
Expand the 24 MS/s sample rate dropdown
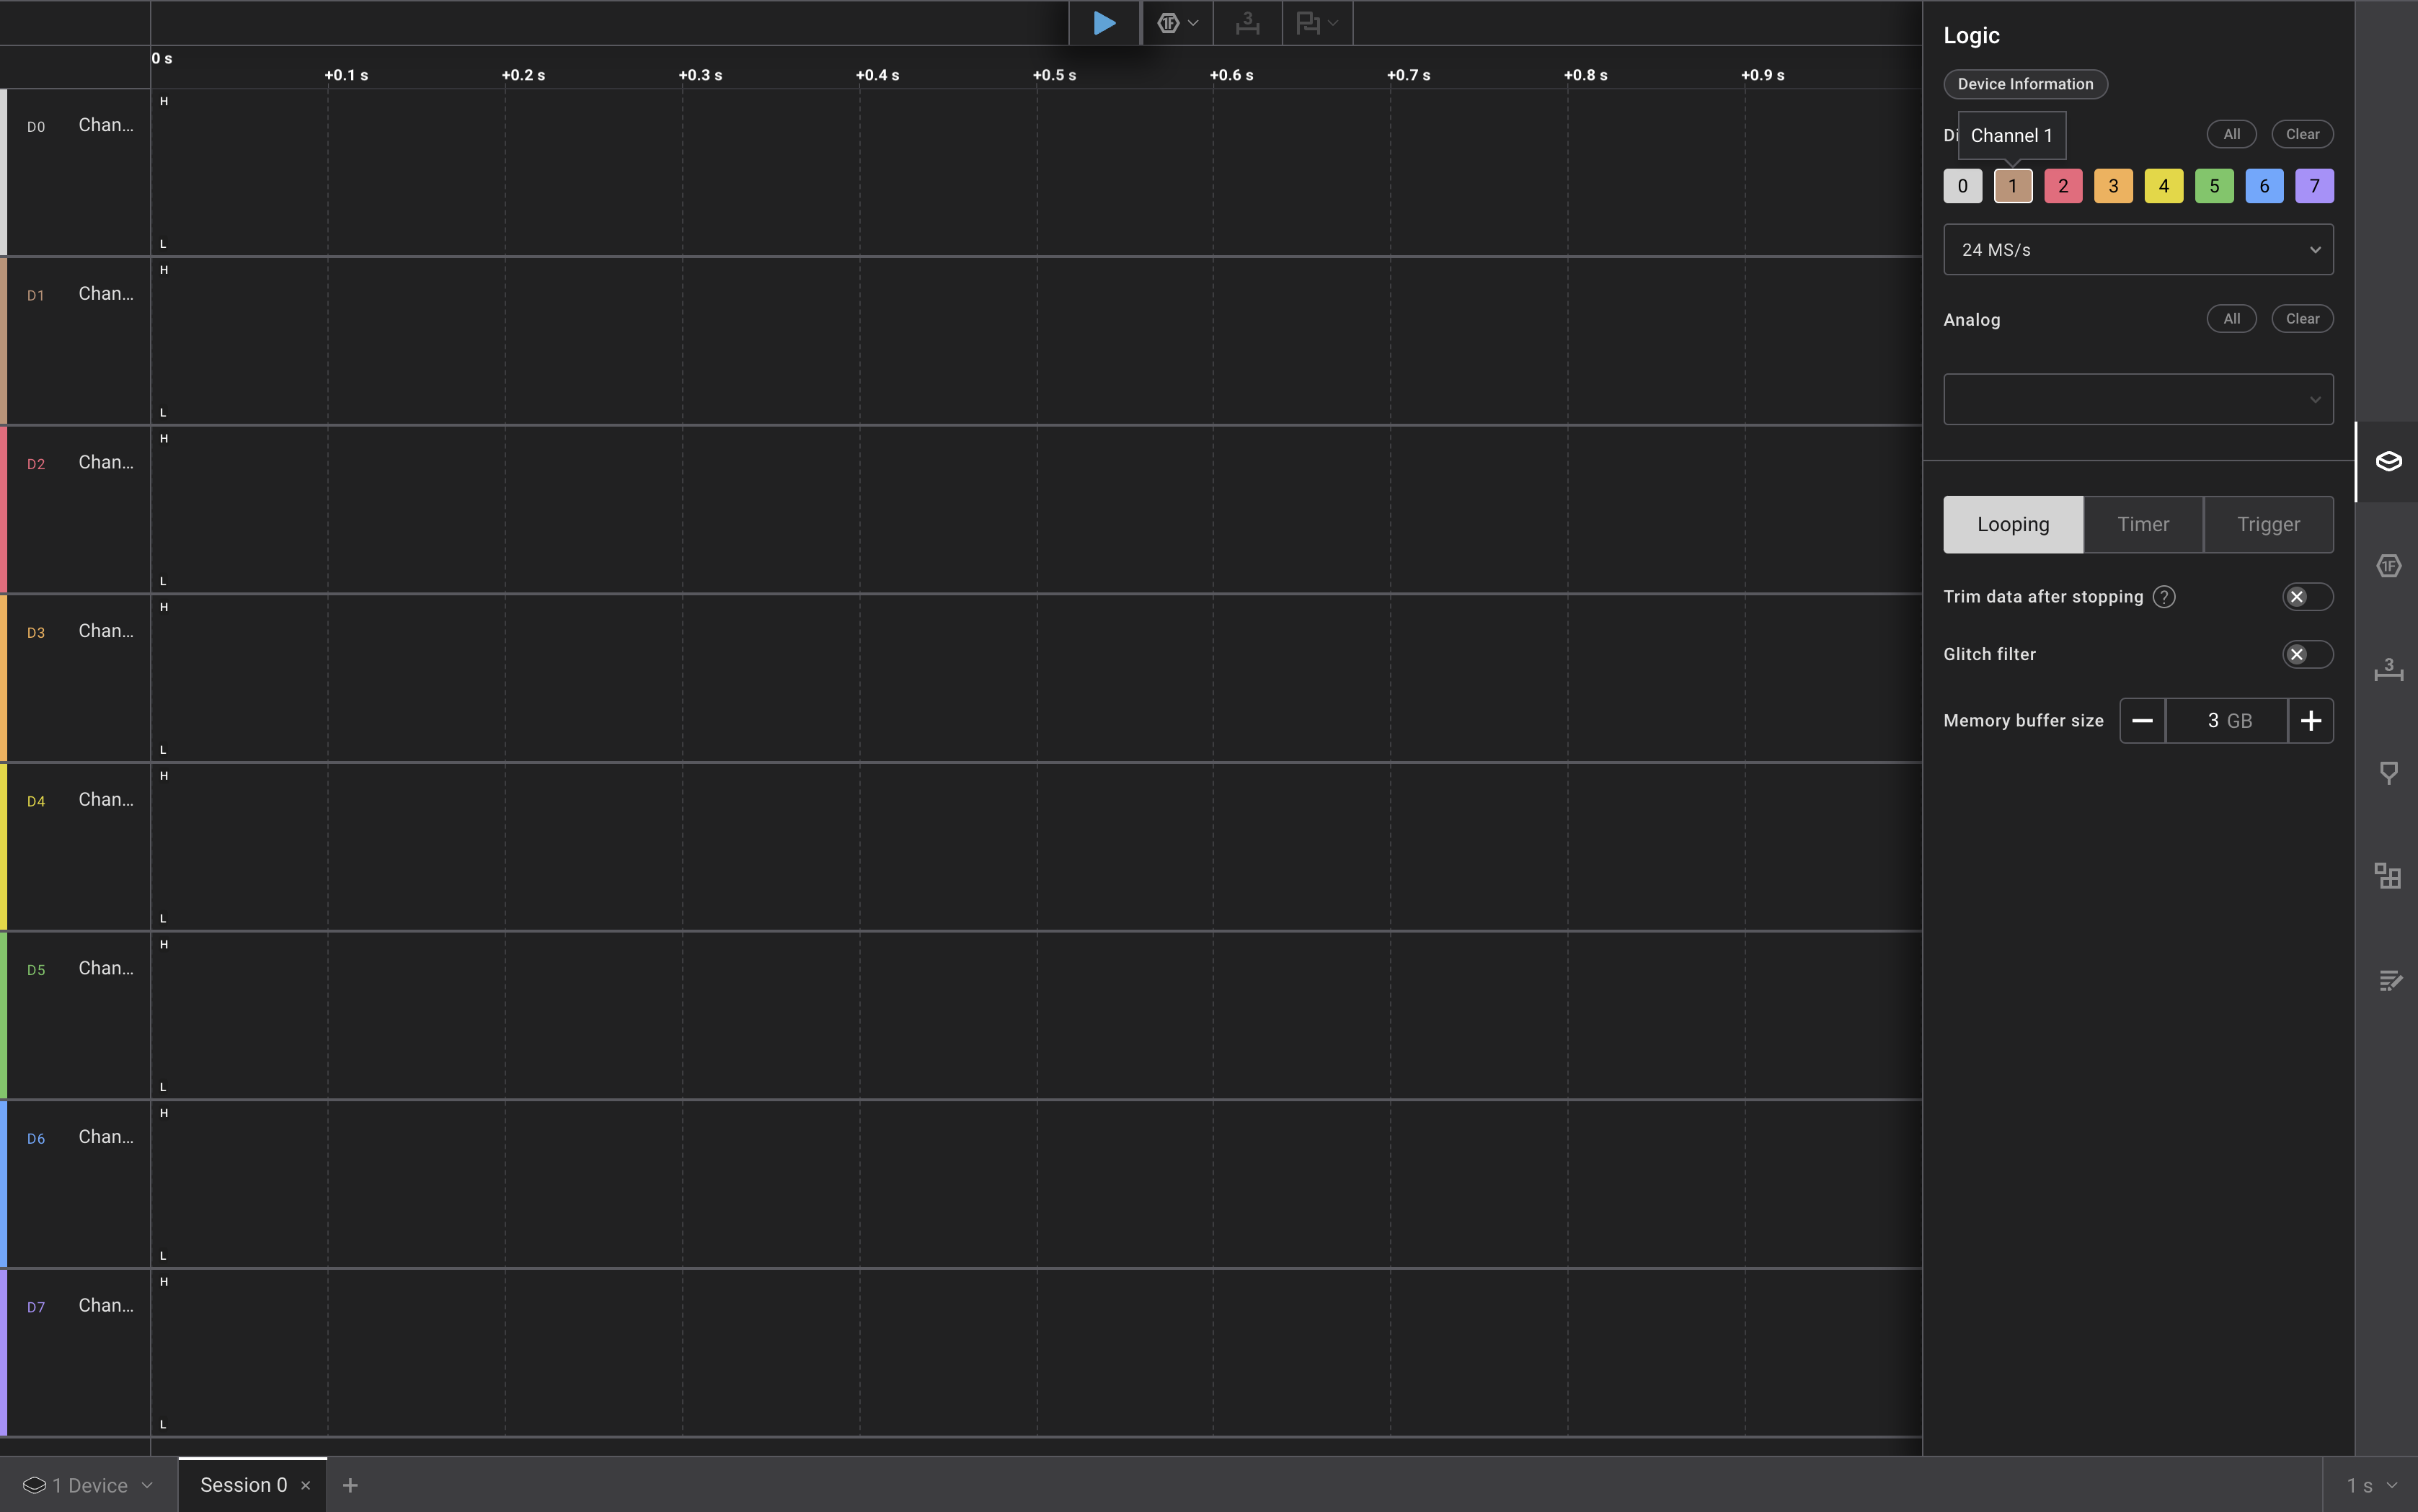[x=2138, y=250]
